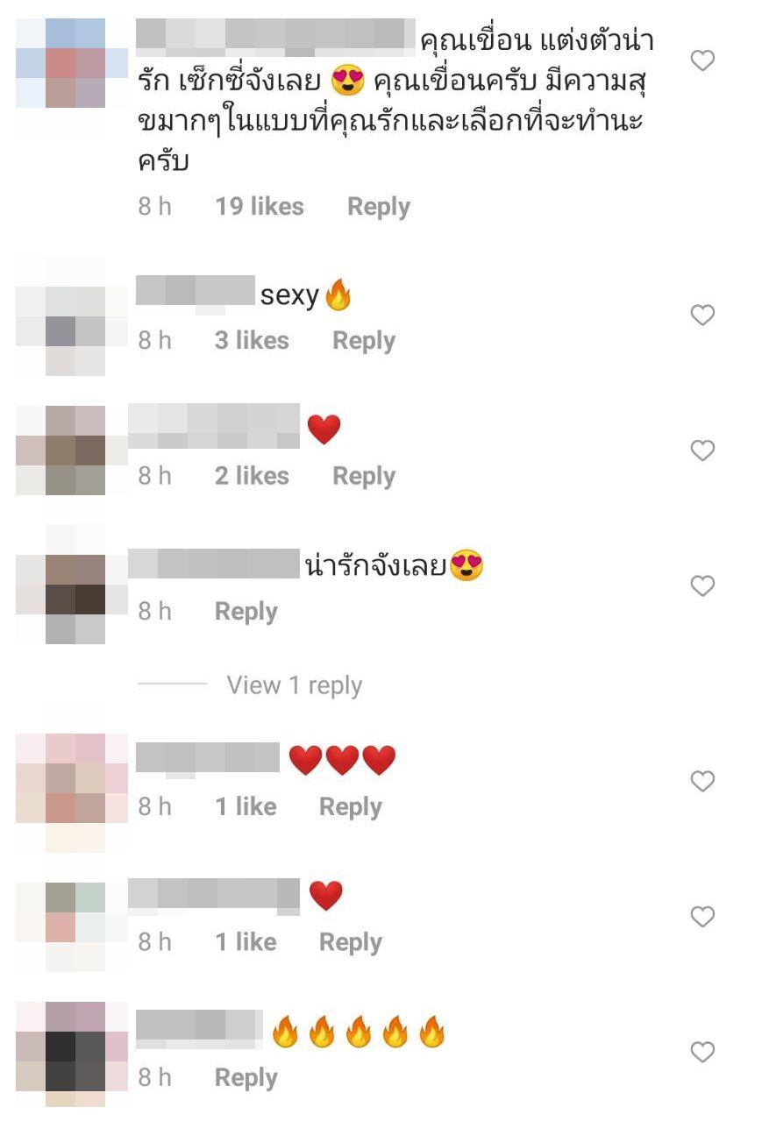Like the five fire emojis comment
The width and height of the screenshot is (762, 1121).
coord(702,1052)
